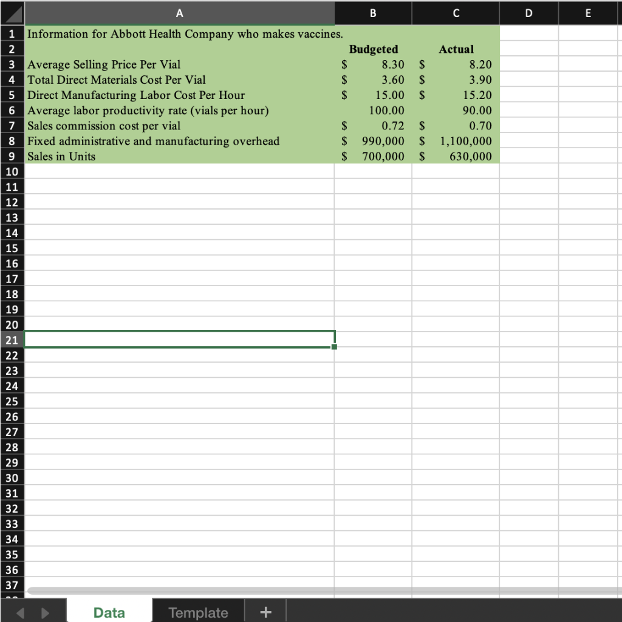Select row 15 header
Viewport: 622px width, 622px height.
pyautogui.click(x=12, y=248)
